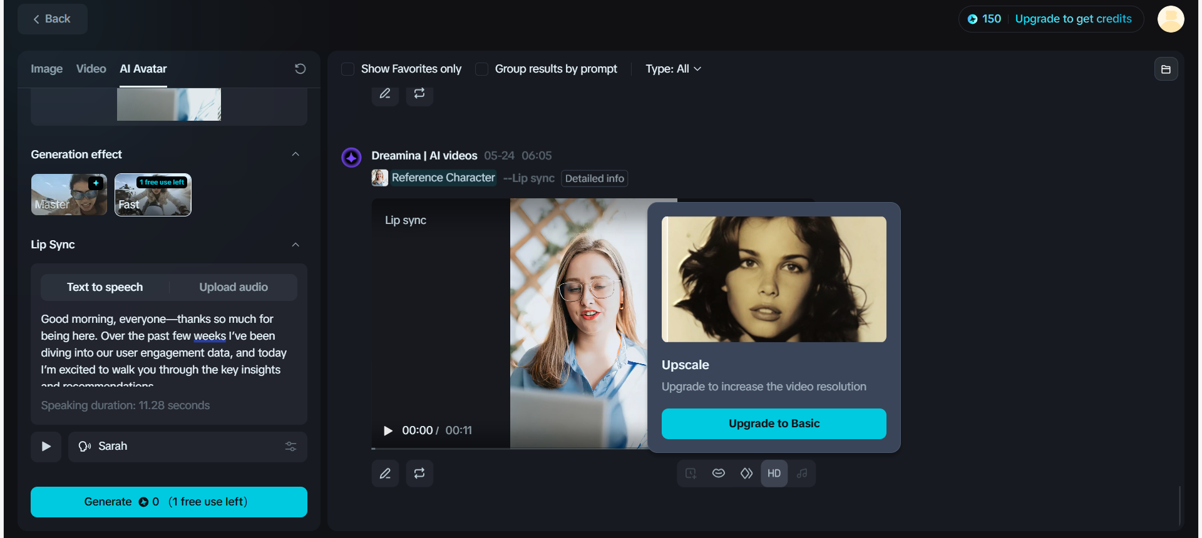Click the video progress bar

(x=510, y=449)
